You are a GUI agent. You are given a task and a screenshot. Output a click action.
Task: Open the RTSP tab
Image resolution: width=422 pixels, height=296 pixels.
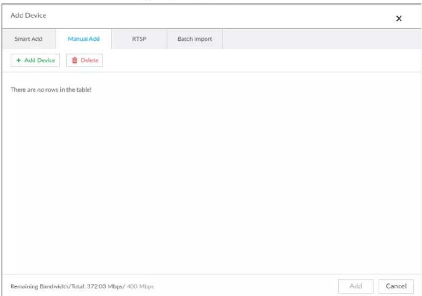click(139, 39)
